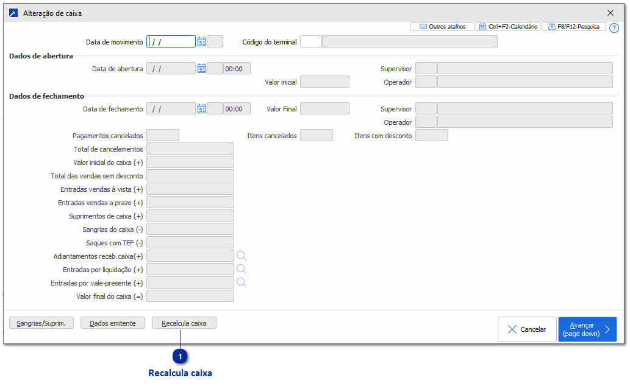Image resolution: width=630 pixels, height=389 pixels.
Task: Close the Alteração de caixa window
Action: pyautogui.click(x=610, y=13)
